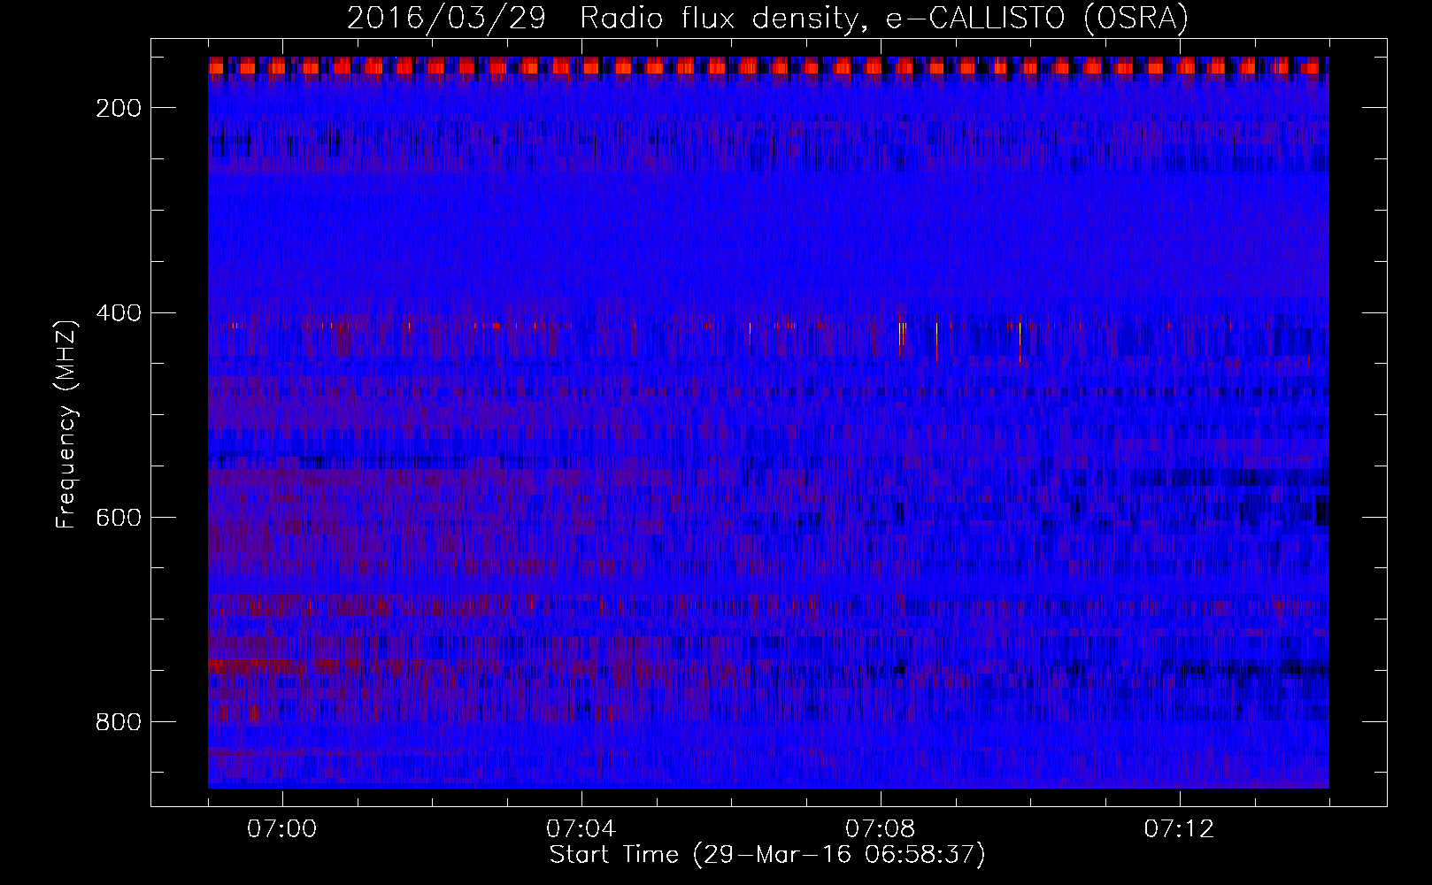The image size is (1432, 885).
Task: Click the 'Frequency (MHZ)' axis label
Action: pyautogui.click(x=66, y=424)
